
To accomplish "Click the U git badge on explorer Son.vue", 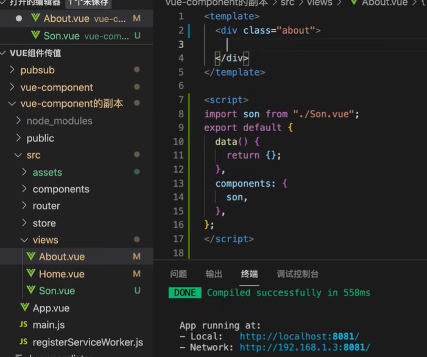I will coord(137,290).
